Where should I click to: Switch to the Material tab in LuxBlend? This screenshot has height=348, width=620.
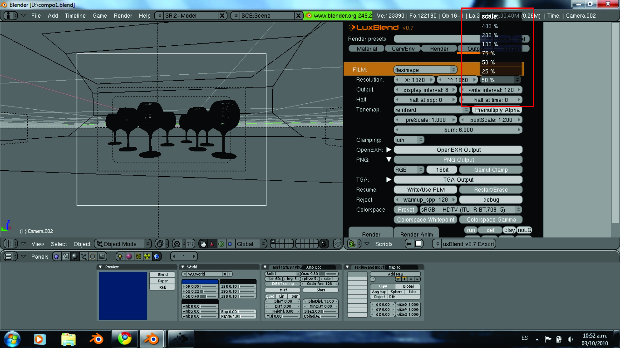(x=367, y=49)
